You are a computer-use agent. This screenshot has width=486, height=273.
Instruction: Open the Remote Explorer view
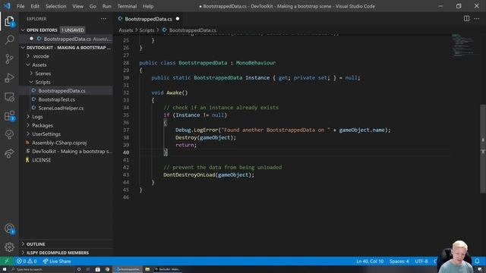point(9,97)
